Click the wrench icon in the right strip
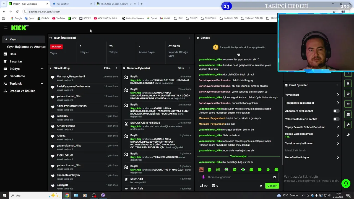Image resolution: width=354 pixels, height=199 pixels. coord(348,124)
